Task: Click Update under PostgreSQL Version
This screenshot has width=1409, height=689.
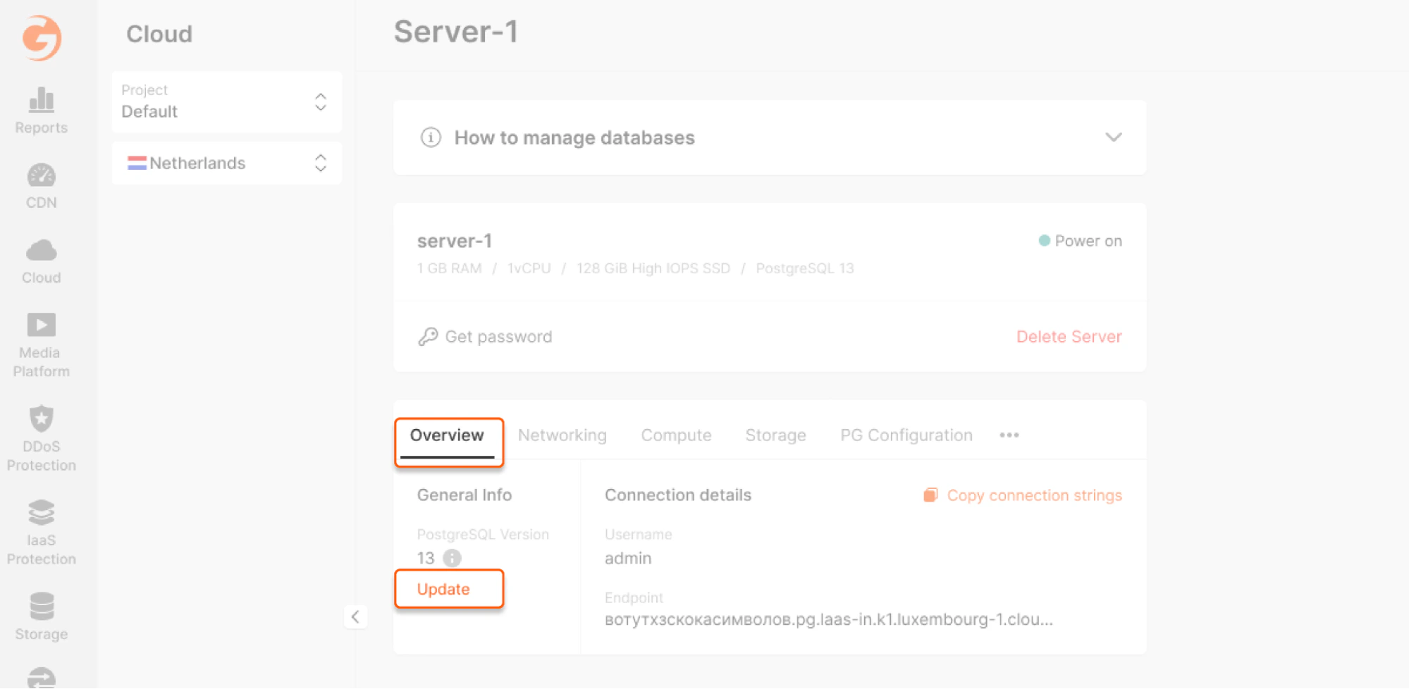Action: point(443,588)
